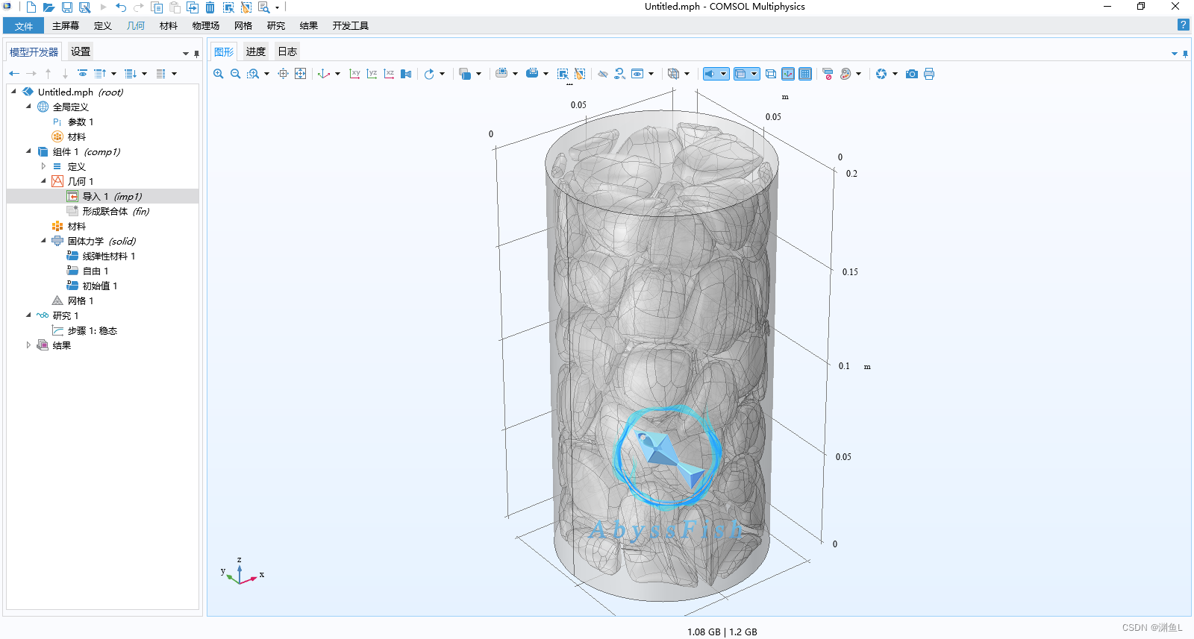Zoom in on the graphics view
1194x639 pixels.
point(219,74)
